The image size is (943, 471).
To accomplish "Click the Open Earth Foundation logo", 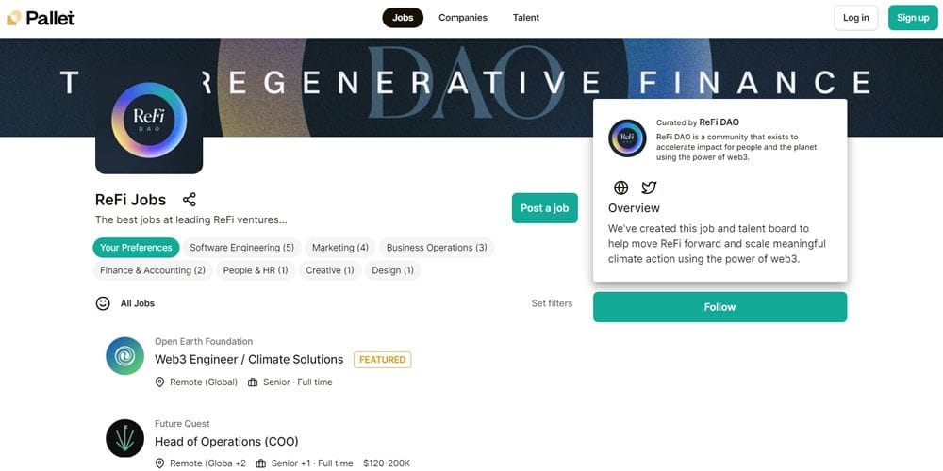I will pyautogui.click(x=125, y=356).
